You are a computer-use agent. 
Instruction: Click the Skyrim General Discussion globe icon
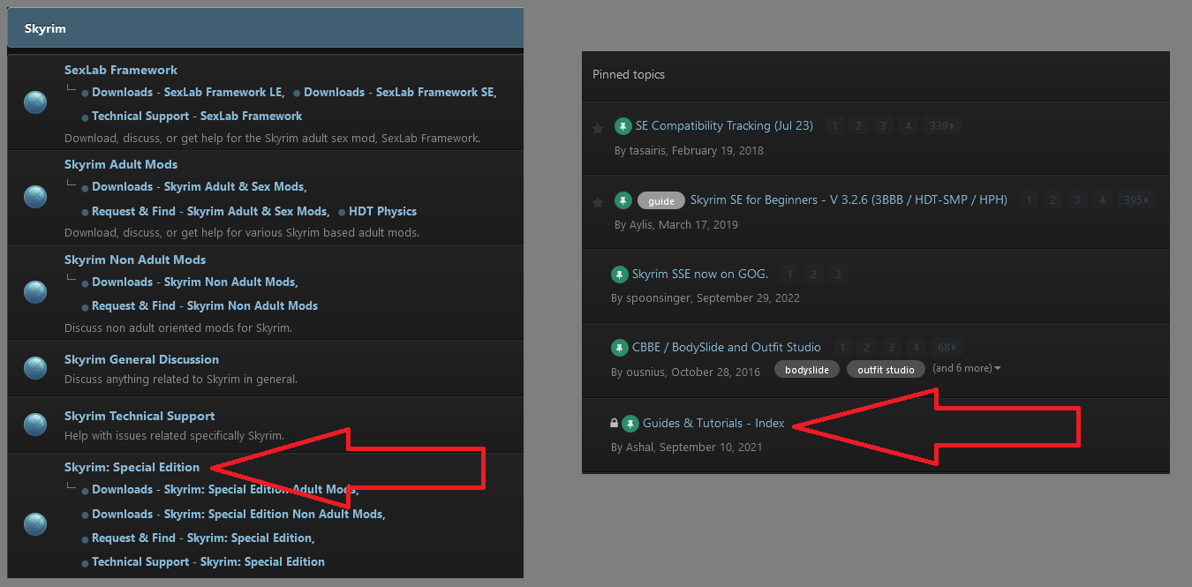(x=35, y=368)
